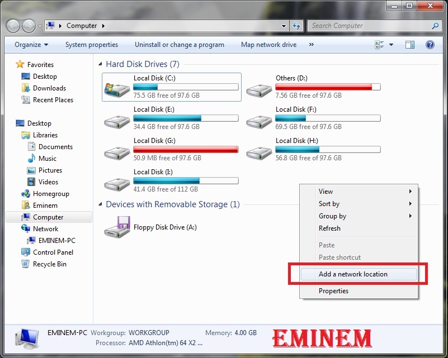Click the Pictures library icon
The image size is (448, 358).
point(31,170)
